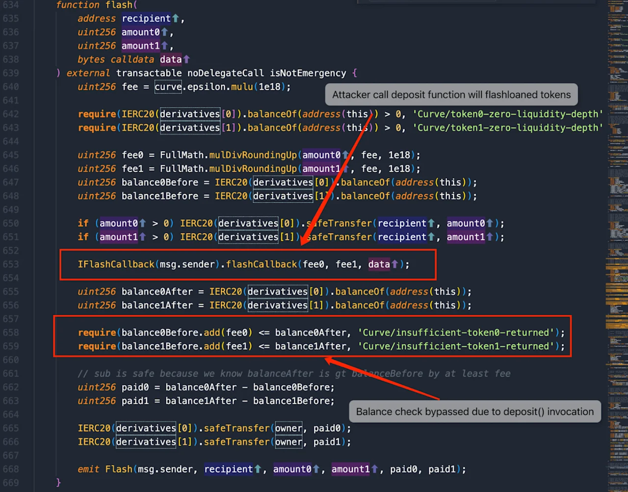Select the 'recipient' parameter on line 635

(x=146, y=19)
